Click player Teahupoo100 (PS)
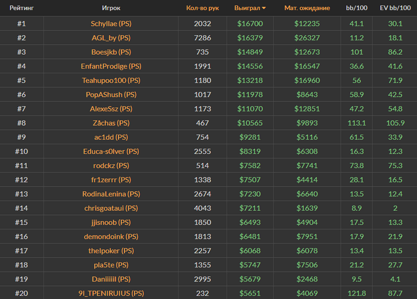Screen dimensions: 417x299 (x=111, y=80)
